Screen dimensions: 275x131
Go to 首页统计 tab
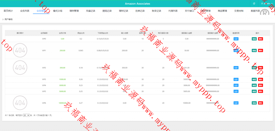pyautogui.click(x=8, y=11)
